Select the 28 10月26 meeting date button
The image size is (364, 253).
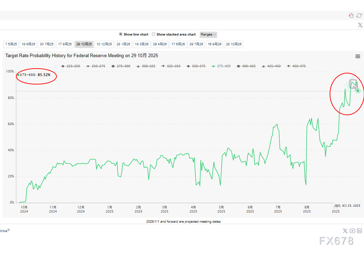(233, 44)
